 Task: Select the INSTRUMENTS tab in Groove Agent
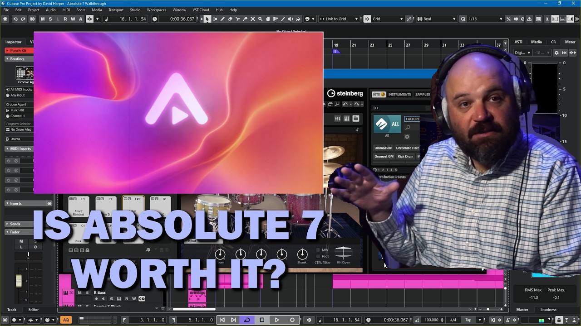pyautogui.click(x=399, y=94)
